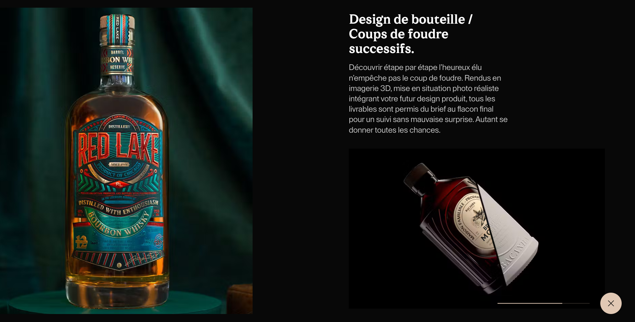Close the overlay with the round X button
Image resolution: width=635 pixels, height=322 pixels.
coord(611,303)
